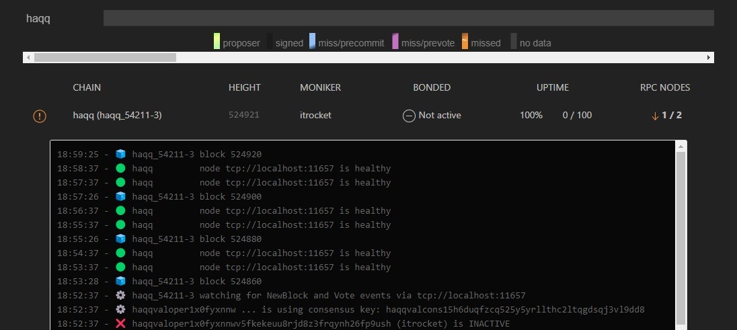Click the 1 / 2 RPC nodes count
Screen dimensions: 737x330
[x=672, y=115]
